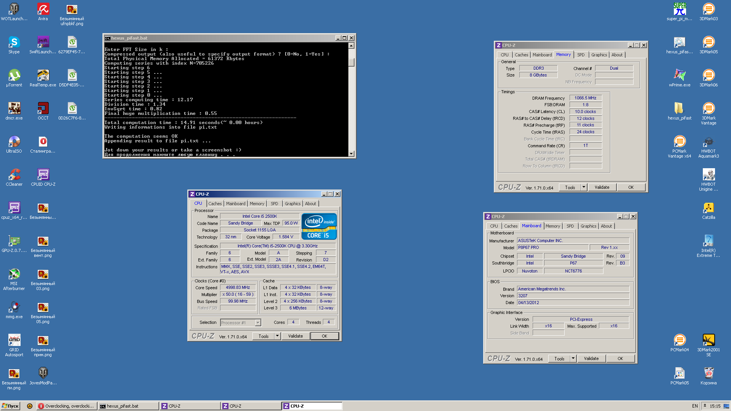Open HWBOT Unigine desktop icon
This screenshot has width=731, height=411.
pyautogui.click(x=709, y=180)
